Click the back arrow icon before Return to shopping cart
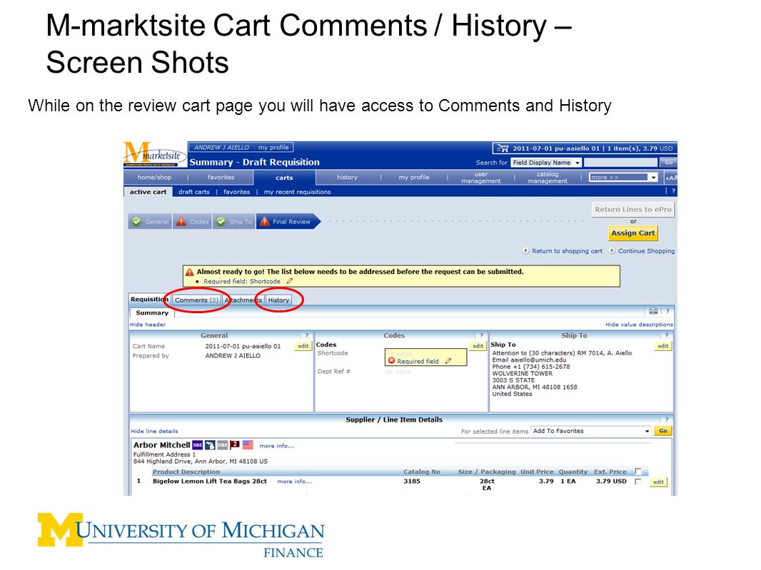761x570 pixels. pos(525,251)
